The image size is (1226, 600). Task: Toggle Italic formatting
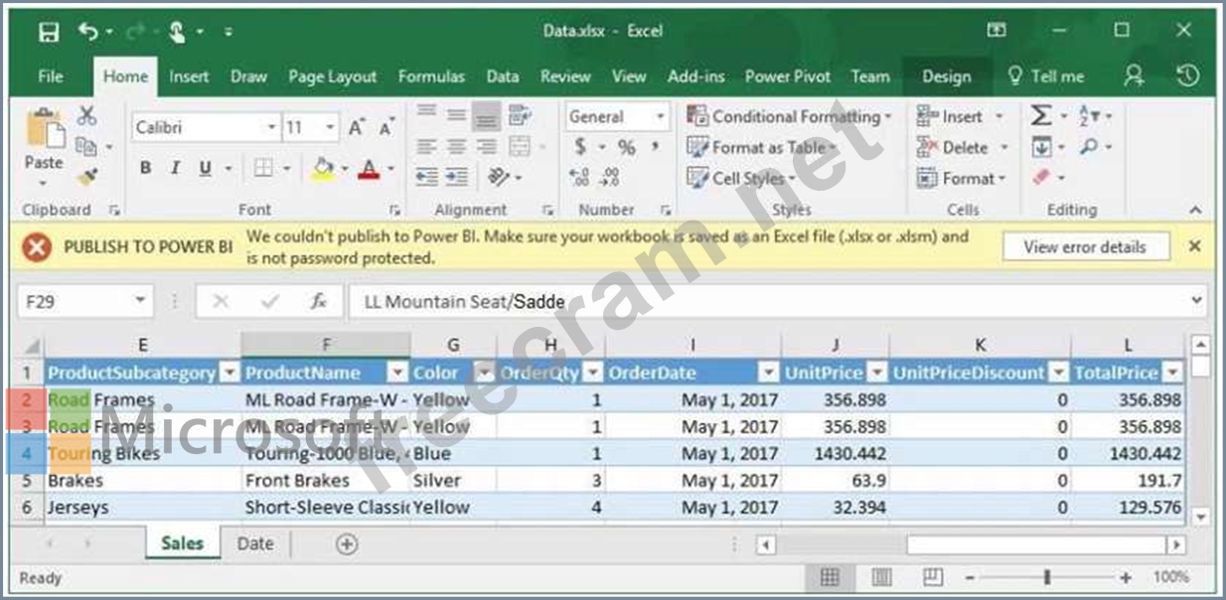pyautogui.click(x=176, y=169)
